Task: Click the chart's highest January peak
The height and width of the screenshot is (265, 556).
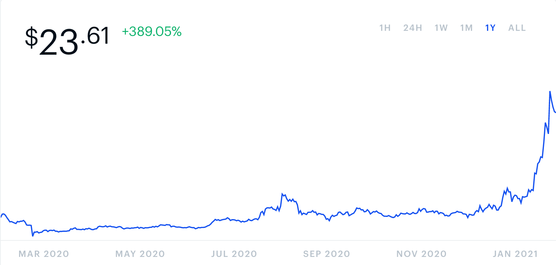Action: point(550,92)
